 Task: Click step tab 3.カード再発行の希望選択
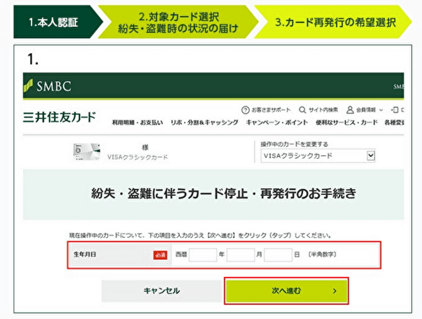pos(333,22)
